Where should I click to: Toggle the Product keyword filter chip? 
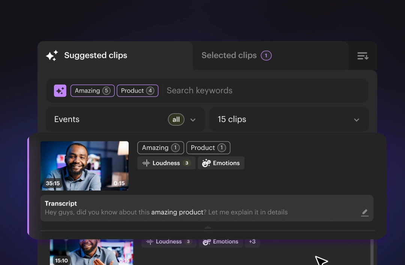(137, 91)
